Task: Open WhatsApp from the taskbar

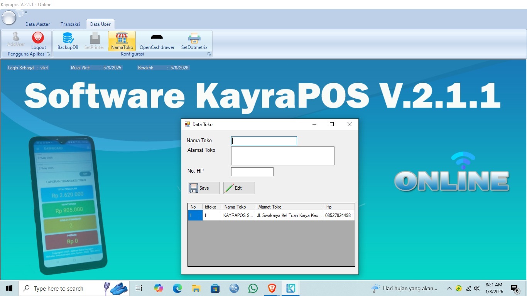Action: point(253,288)
